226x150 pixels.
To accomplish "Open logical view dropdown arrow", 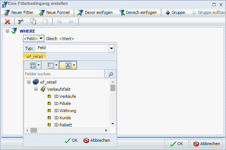I will [39, 65].
